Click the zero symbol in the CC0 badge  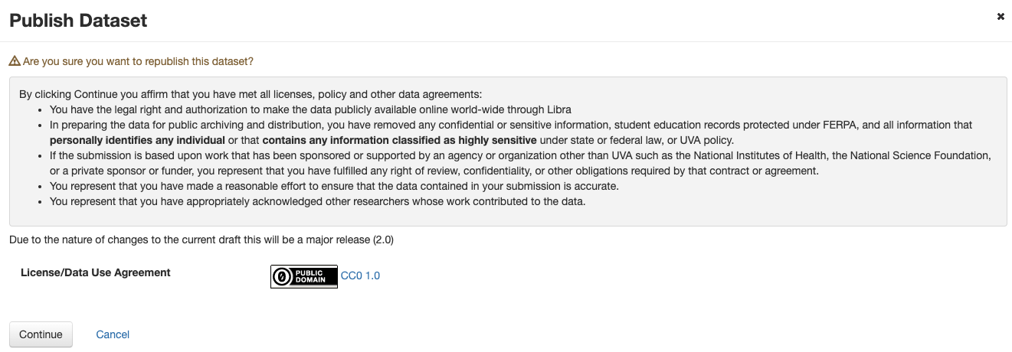click(281, 277)
